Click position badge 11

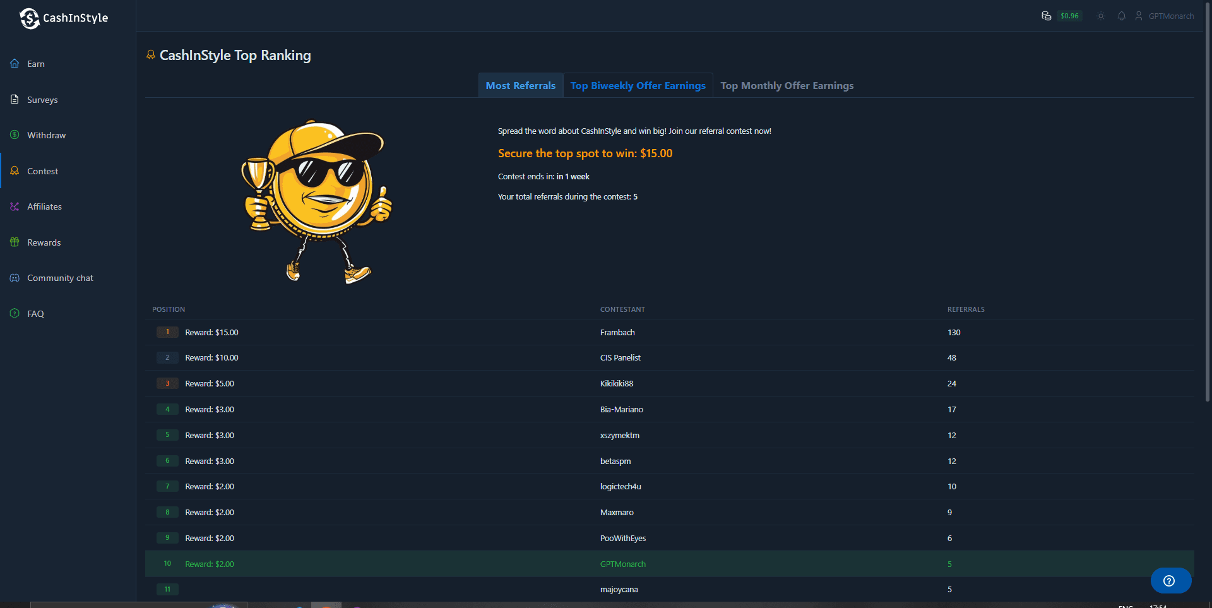pyautogui.click(x=167, y=589)
